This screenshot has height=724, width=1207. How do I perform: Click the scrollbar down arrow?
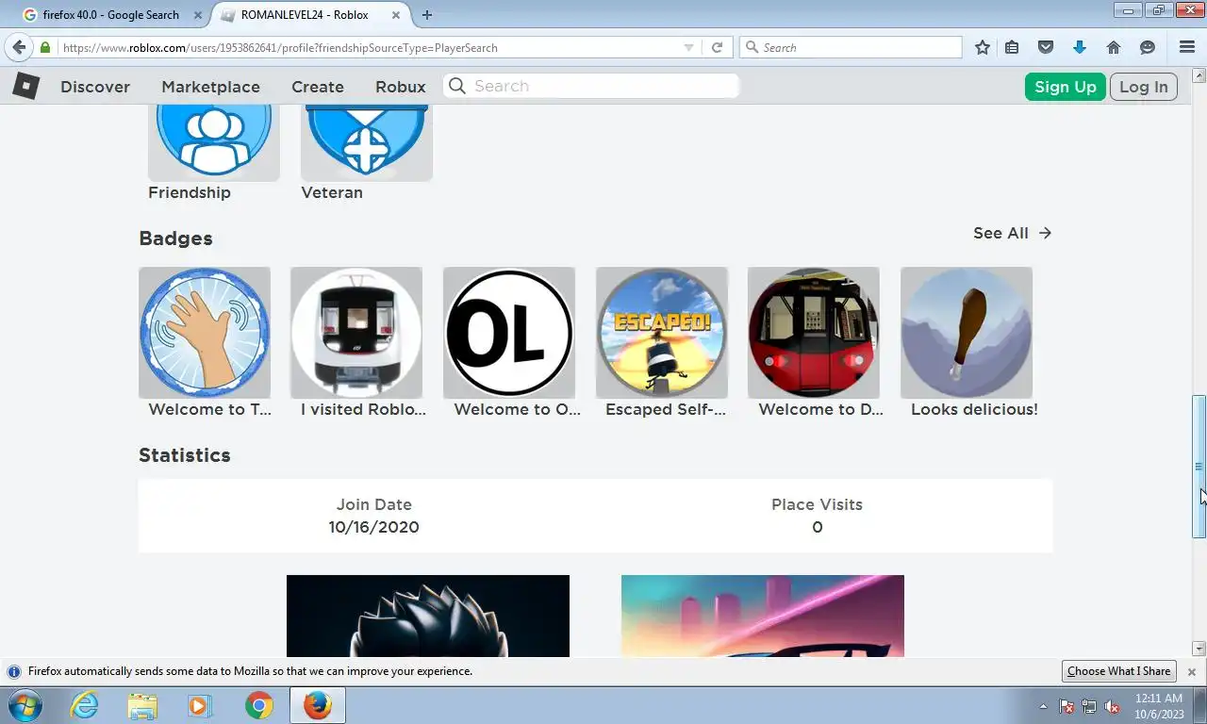point(1199,649)
